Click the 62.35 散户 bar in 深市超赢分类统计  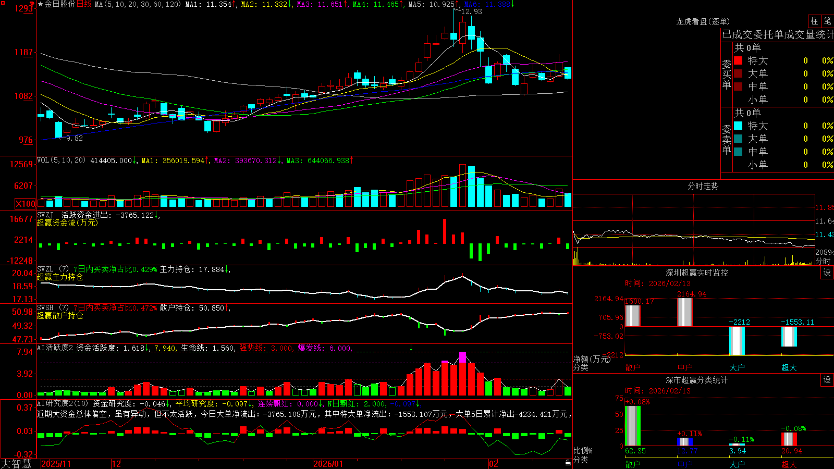coord(633,426)
